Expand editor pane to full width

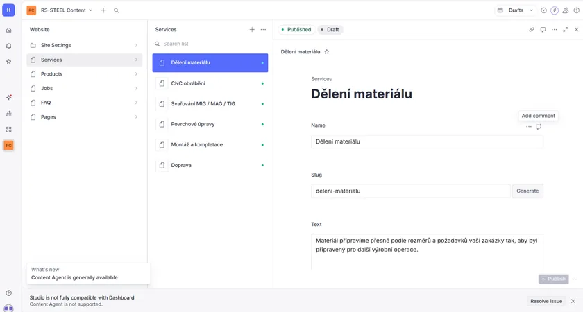565,29
